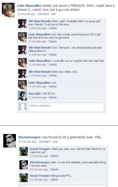Open Stormtrooper avatar on 'saddest, most adorable' comment
Screen dimensions: 118x187
pos(24,165)
